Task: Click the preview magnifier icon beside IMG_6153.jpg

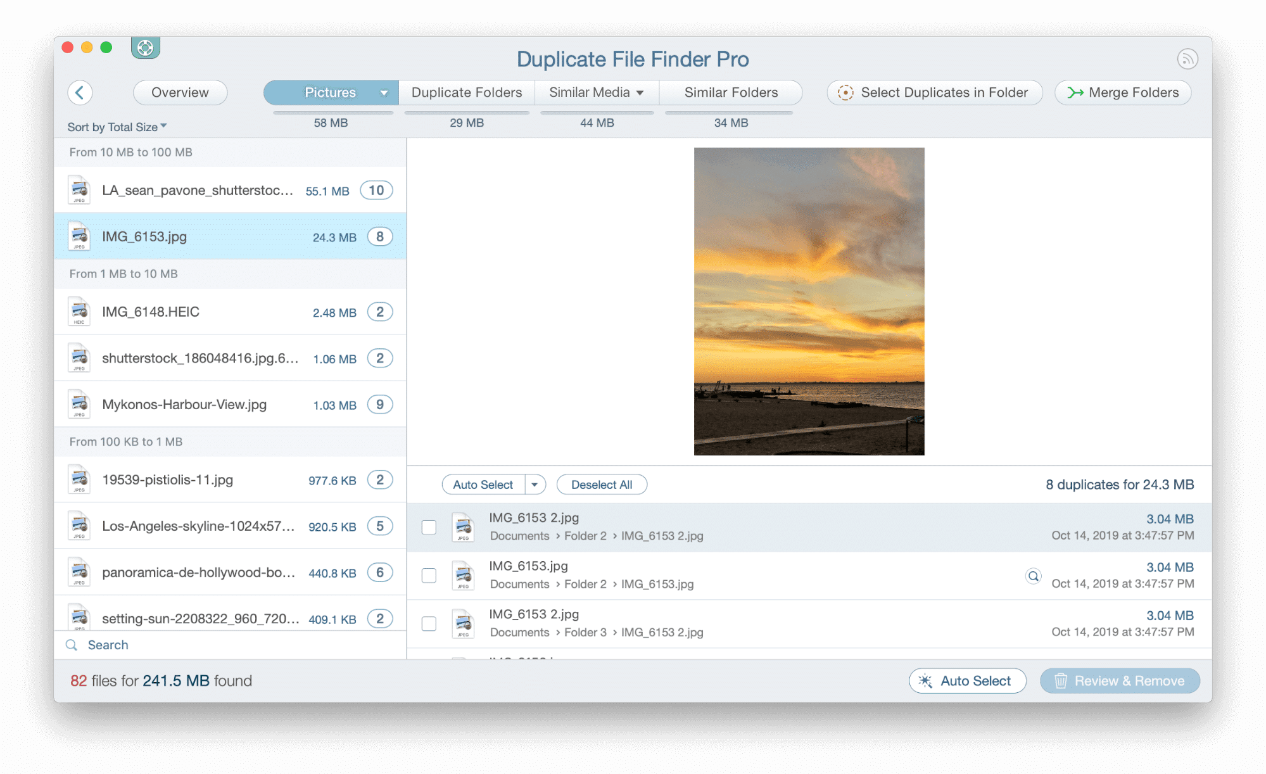Action: (1032, 576)
